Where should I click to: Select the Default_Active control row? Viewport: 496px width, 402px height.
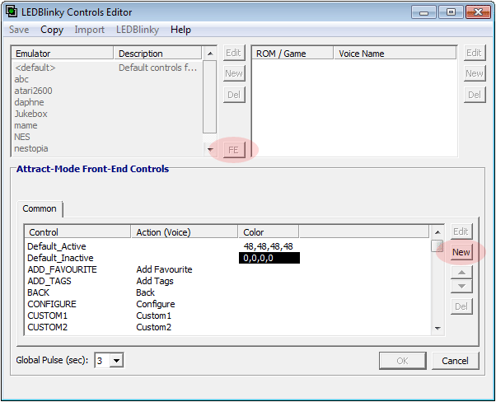tap(227, 246)
